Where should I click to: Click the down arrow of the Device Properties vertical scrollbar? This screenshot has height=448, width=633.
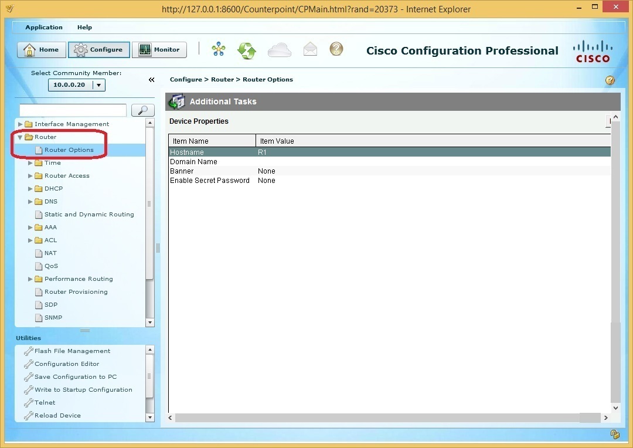point(615,408)
